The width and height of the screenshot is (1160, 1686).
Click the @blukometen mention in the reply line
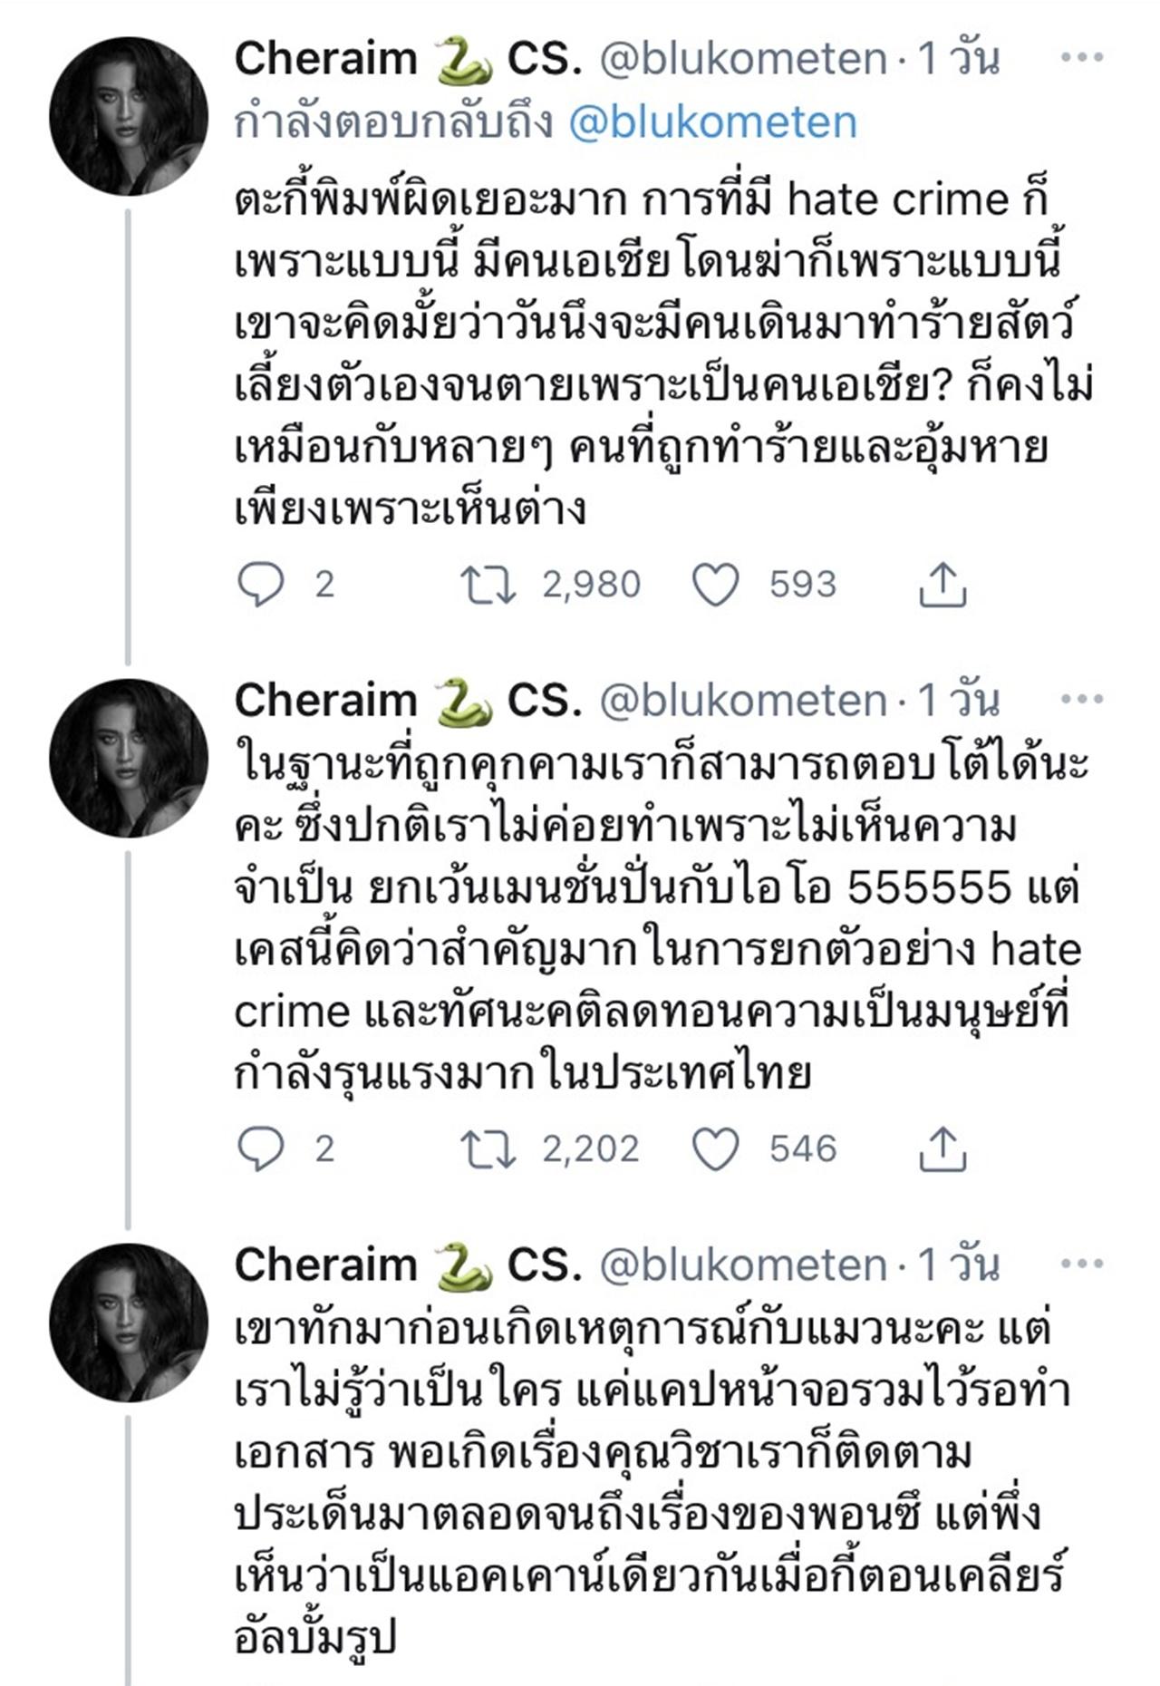[712, 123]
